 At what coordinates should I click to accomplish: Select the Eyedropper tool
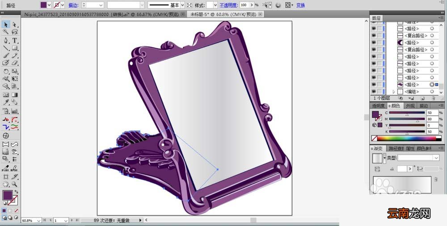point(6,103)
